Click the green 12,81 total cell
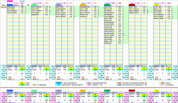Image resolution: width=178 pixels, height=103 pixels. point(169,96)
